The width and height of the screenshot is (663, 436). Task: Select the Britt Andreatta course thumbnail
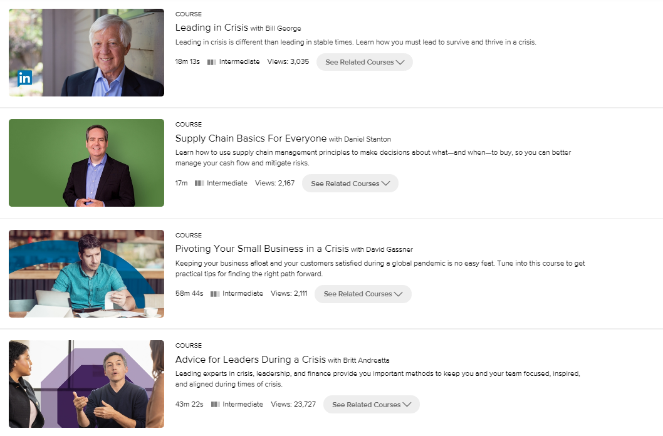[86, 383]
